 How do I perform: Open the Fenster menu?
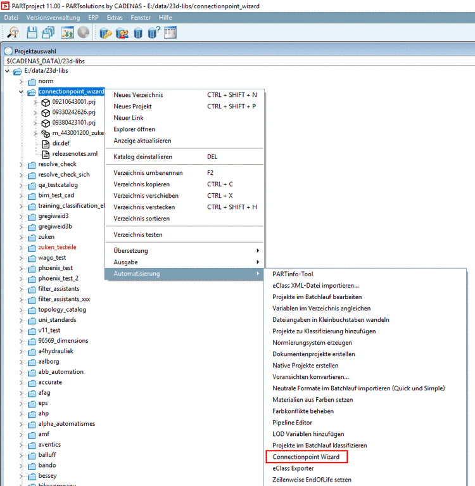point(141,18)
